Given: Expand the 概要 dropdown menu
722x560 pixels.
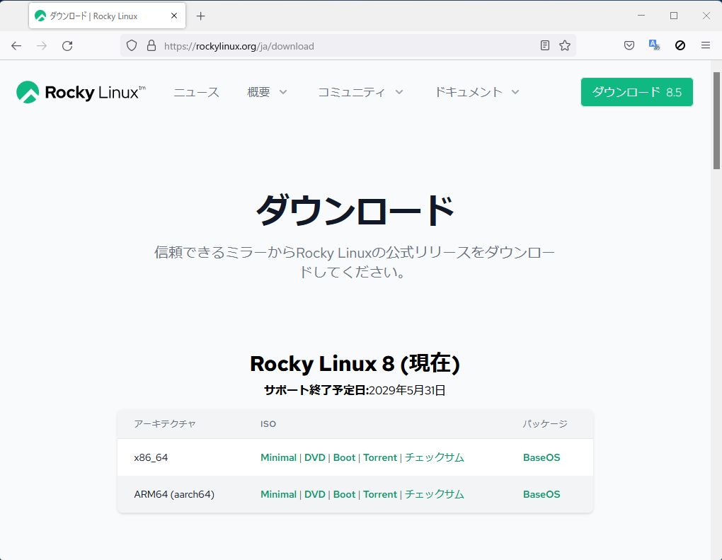Looking at the screenshot, I should tap(268, 92).
